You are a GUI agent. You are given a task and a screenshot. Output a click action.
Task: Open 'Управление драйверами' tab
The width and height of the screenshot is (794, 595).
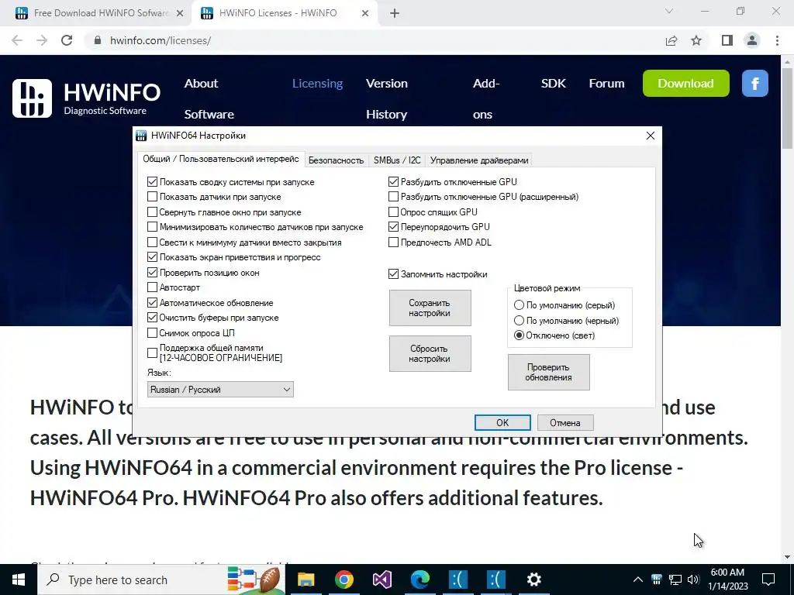(479, 160)
